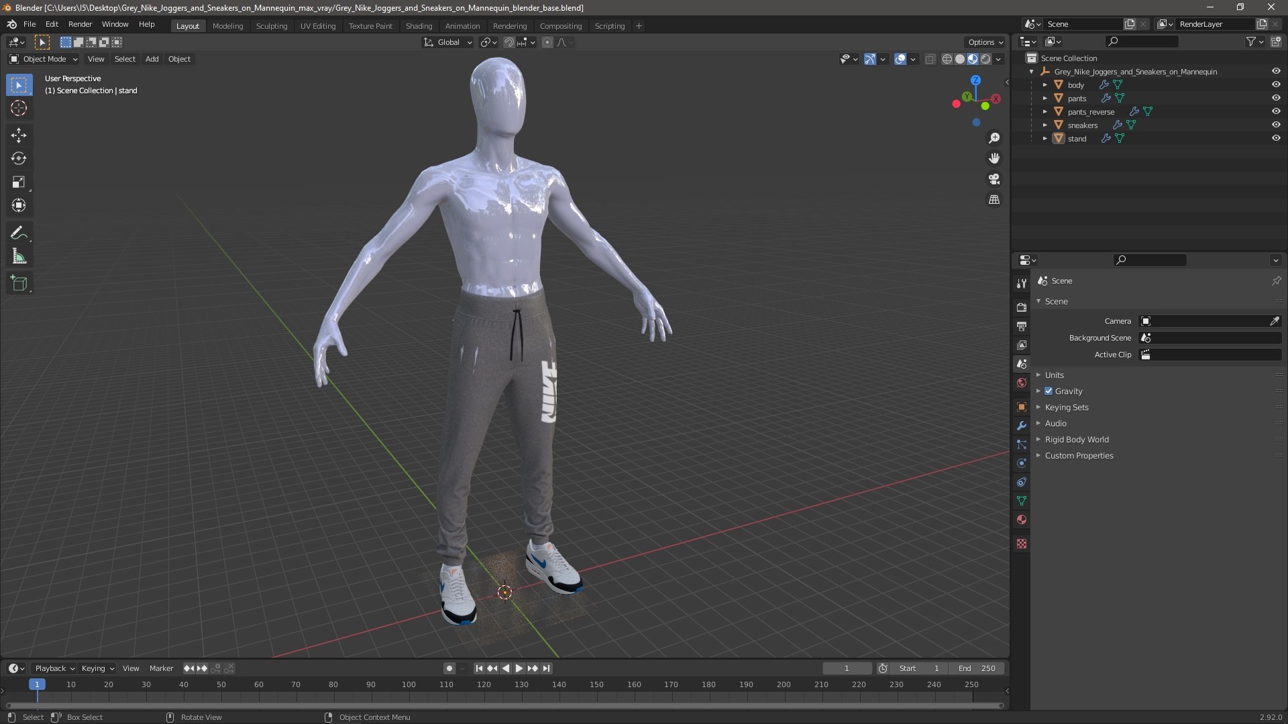Open the World properties tab icon
This screenshot has width=1288, height=724.
pos(1022,383)
